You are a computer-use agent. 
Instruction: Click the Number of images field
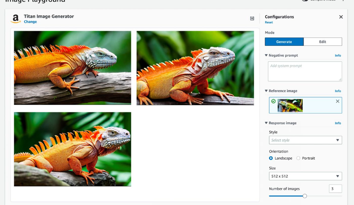coord(336,189)
